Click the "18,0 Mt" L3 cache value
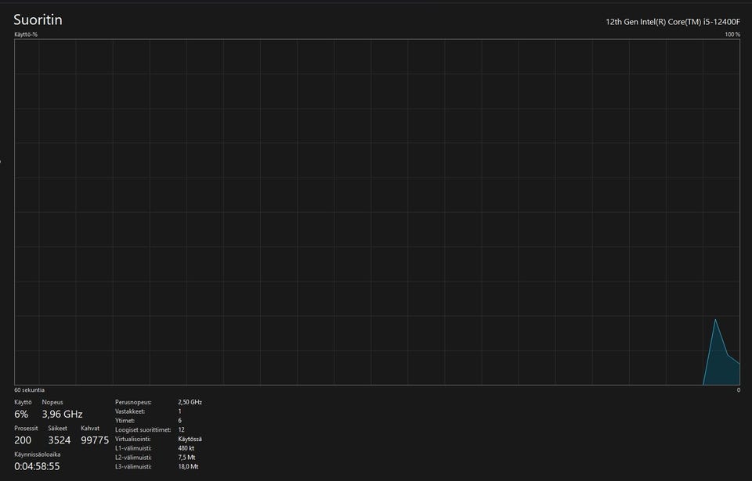 click(x=188, y=467)
